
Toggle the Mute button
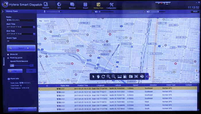click(x=195, y=11)
